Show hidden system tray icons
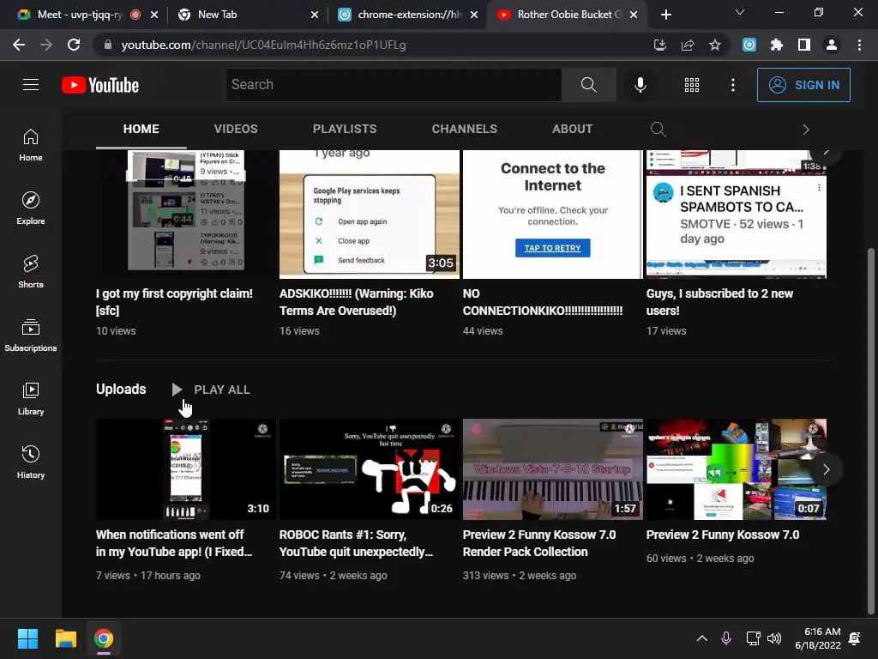 coord(702,638)
